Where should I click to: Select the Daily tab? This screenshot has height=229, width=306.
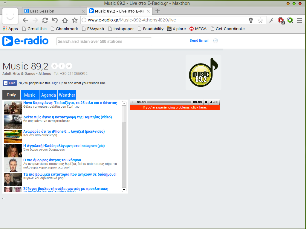[x=11, y=95]
